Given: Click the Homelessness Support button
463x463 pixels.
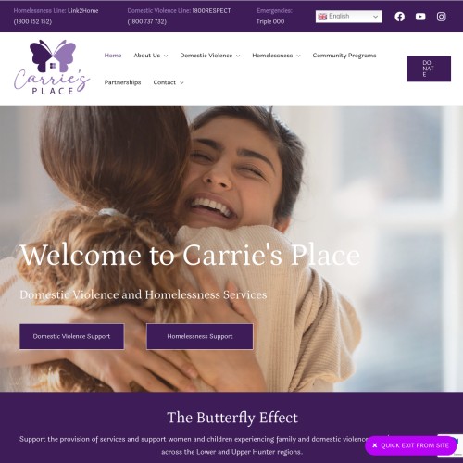Looking at the screenshot, I should (200, 336).
